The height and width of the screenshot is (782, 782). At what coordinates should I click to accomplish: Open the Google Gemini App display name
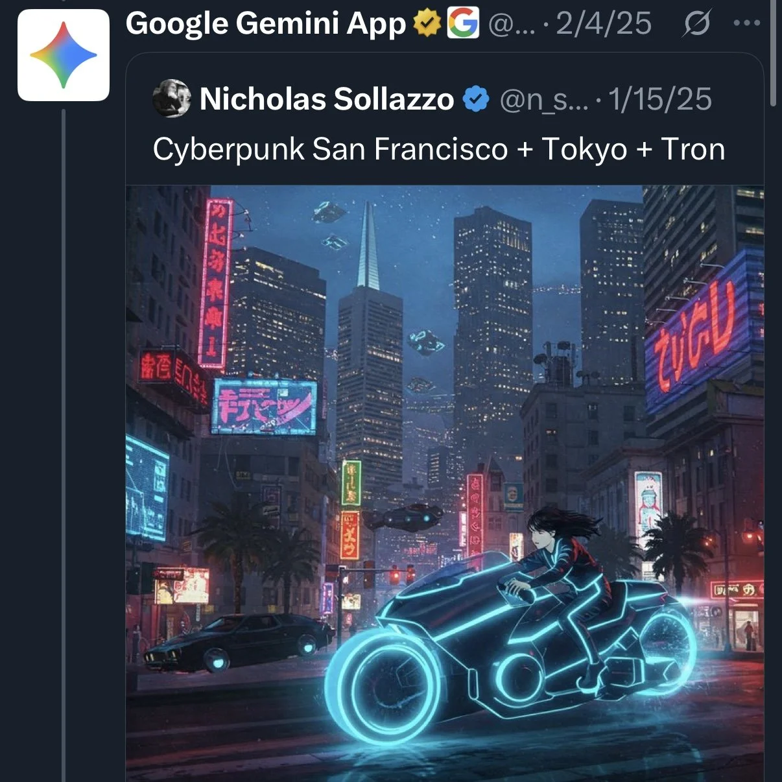(x=266, y=24)
